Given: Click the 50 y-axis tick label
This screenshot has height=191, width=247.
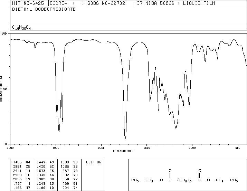Looking at the screenshot, I should click(5, 89).
